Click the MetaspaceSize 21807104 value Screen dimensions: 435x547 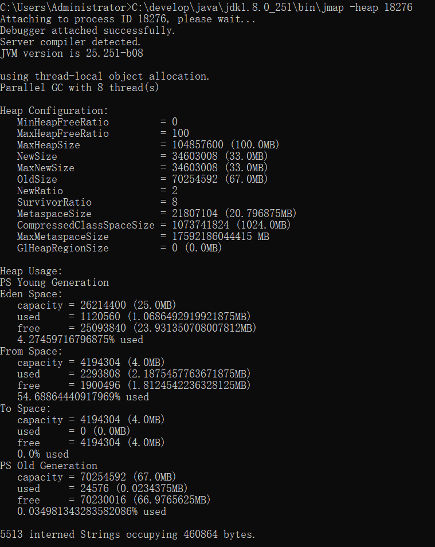(x=195, y=213)
